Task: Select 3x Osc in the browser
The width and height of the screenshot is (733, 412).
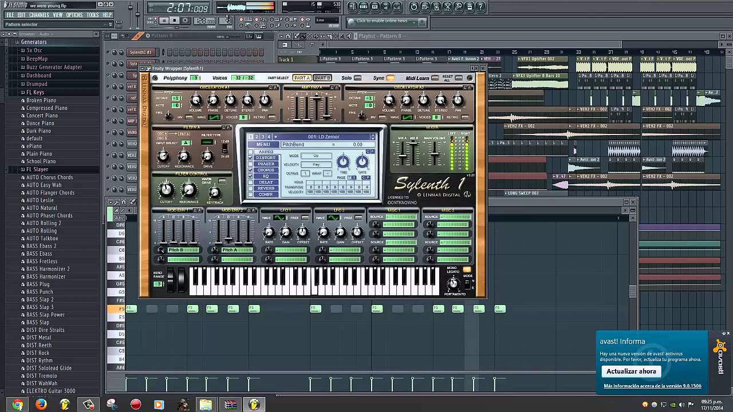Action: [x=34, y=50]
